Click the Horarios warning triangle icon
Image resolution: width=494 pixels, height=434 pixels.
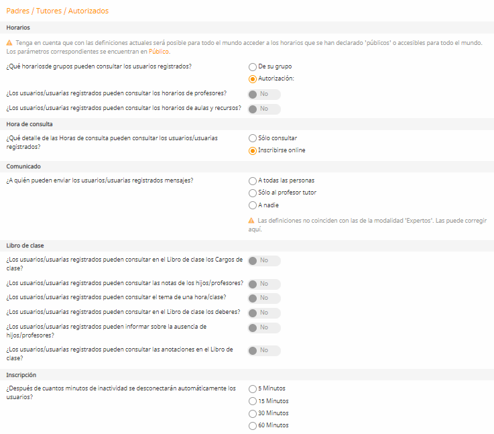coord(9,43)
